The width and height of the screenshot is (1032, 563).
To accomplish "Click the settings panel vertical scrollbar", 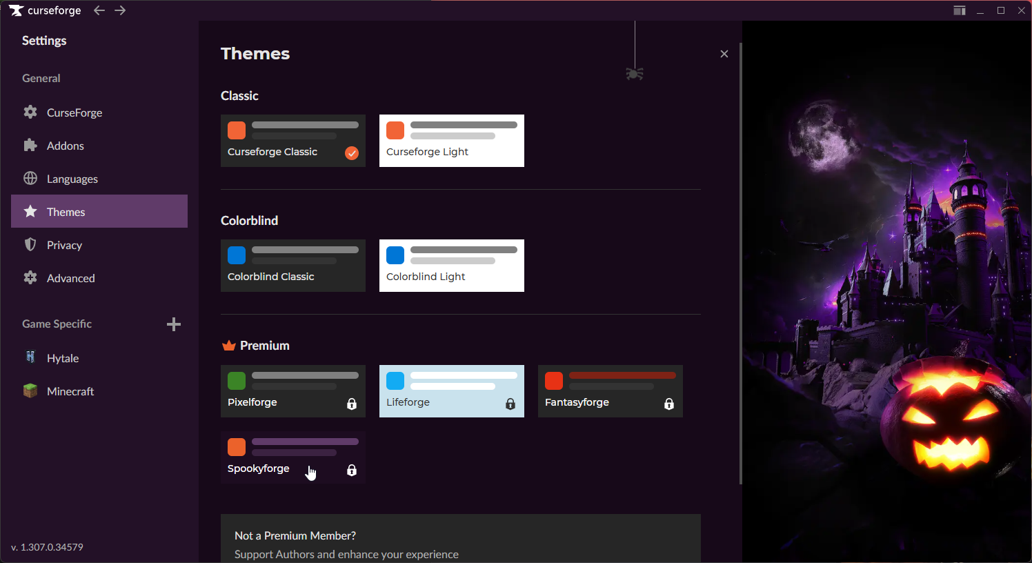I will [x=741, y=262].
